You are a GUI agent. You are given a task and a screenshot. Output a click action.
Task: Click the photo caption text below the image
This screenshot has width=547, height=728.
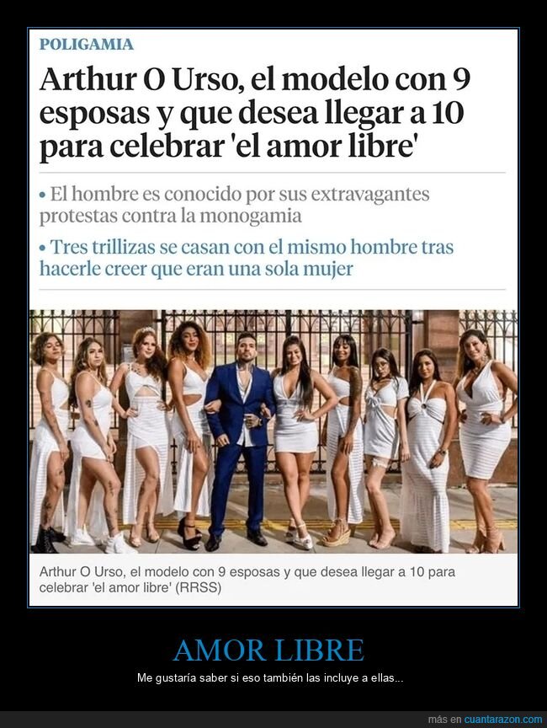pos(247,580)
